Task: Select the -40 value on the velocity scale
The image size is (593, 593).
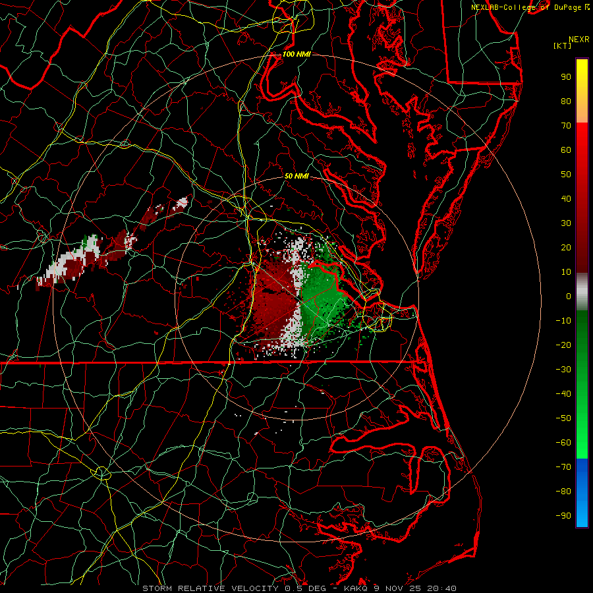Action: [x=563, y=394]
